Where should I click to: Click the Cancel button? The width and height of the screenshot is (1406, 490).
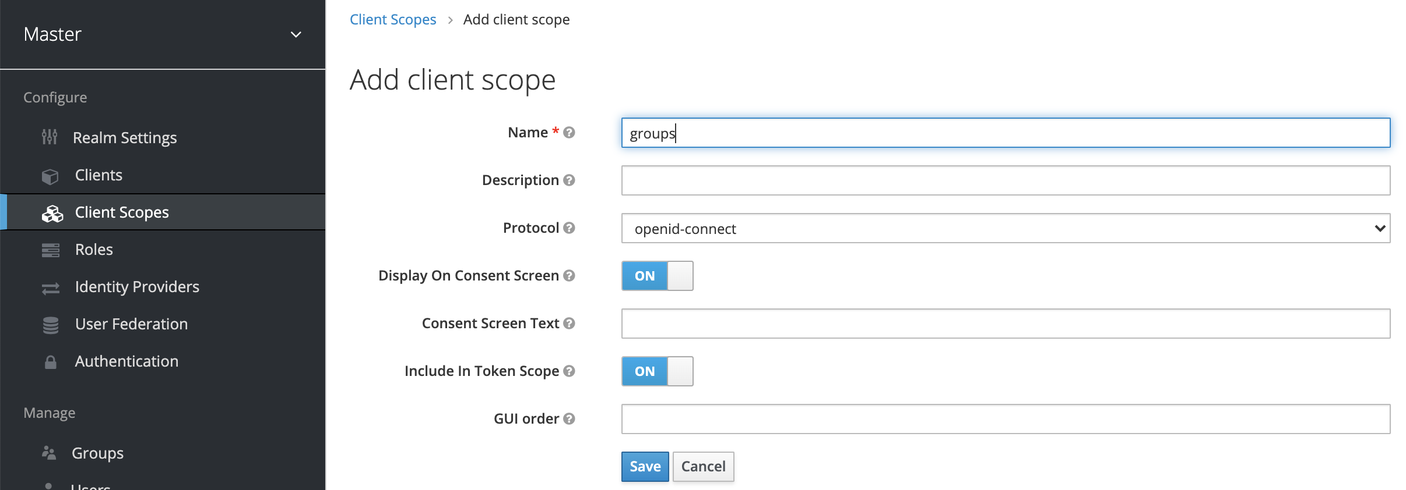(x=704, y=467)
